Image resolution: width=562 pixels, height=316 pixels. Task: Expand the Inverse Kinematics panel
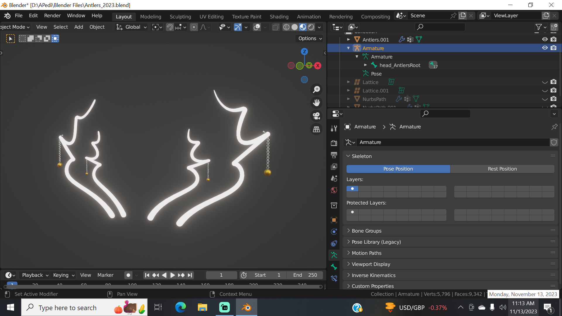(373, 275)
